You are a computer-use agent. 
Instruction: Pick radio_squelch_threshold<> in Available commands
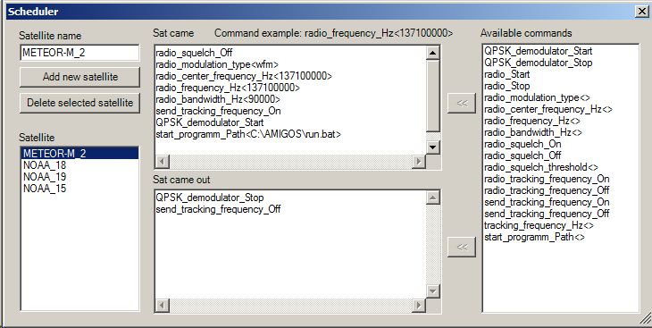541,167
